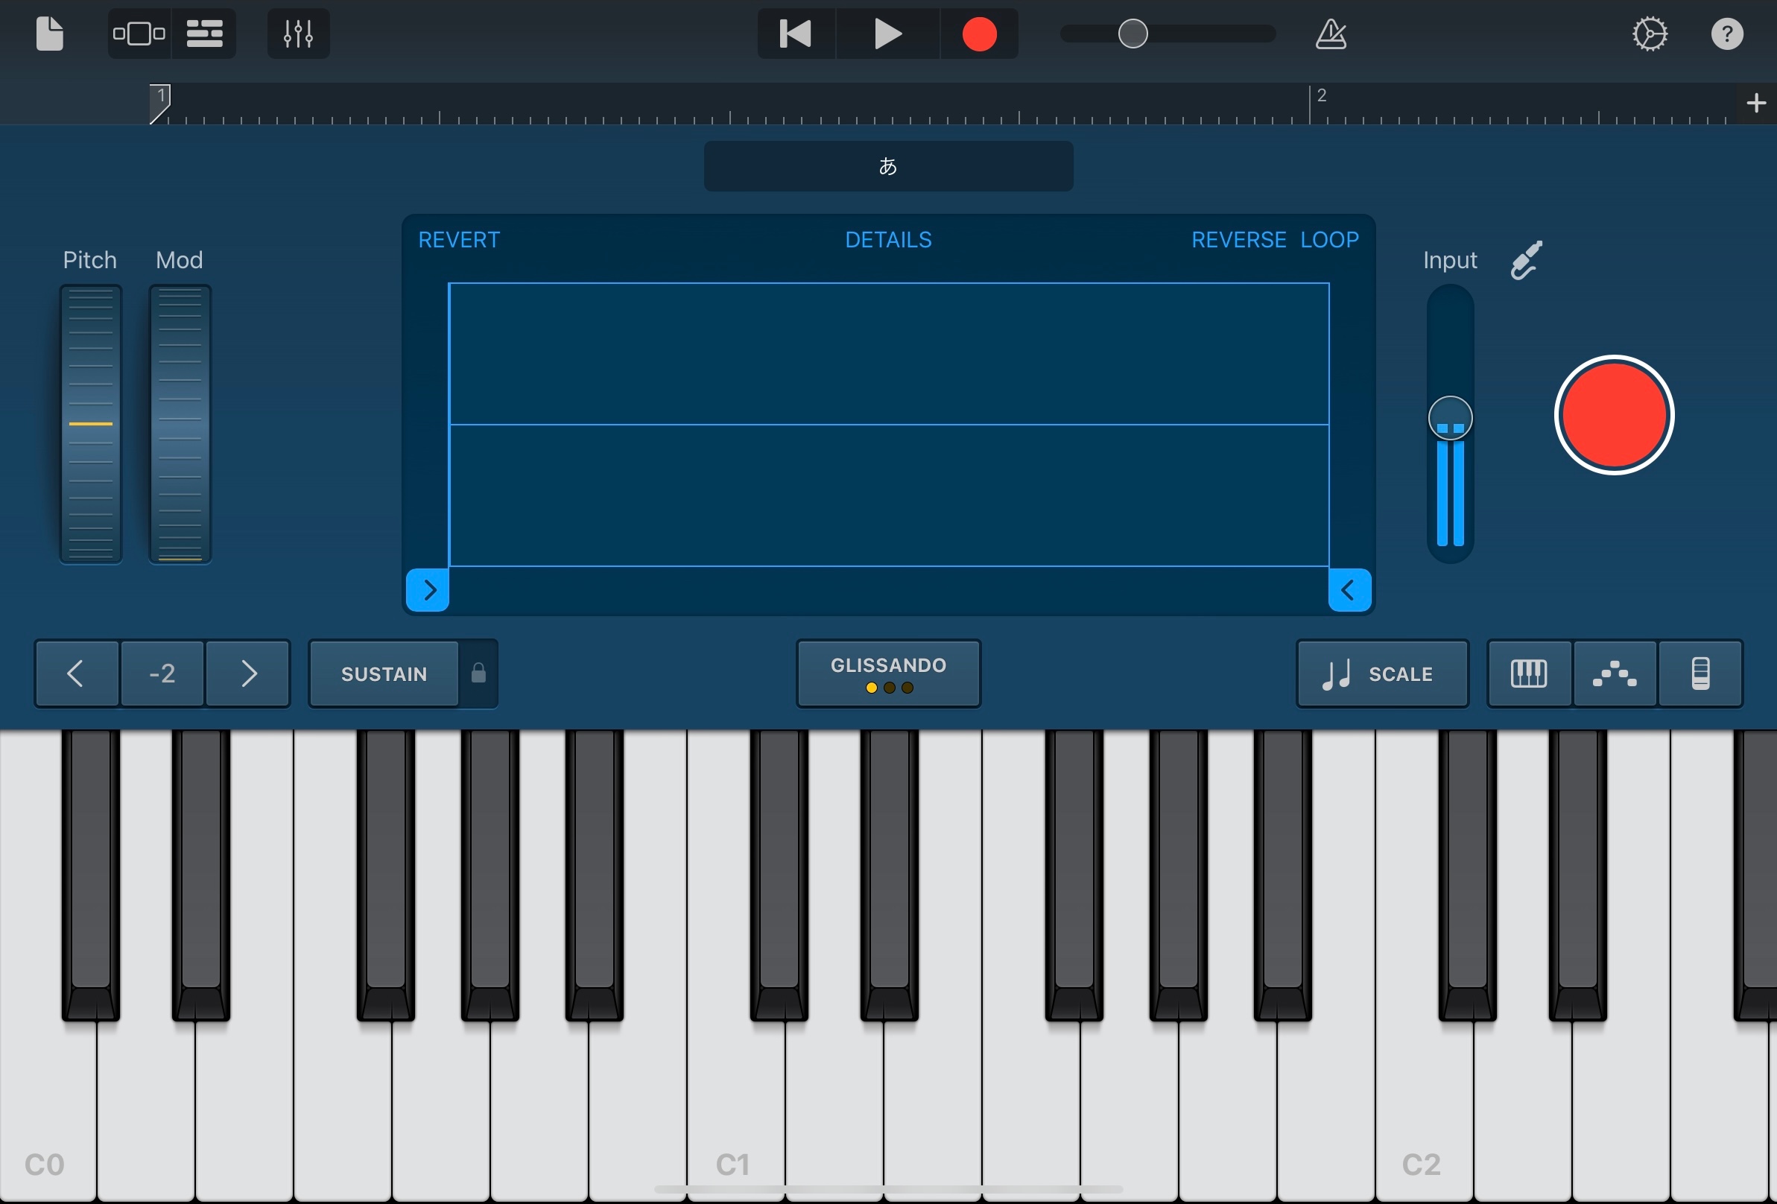
Task: Switch to Tracks view icon
Action: point(204,34)
